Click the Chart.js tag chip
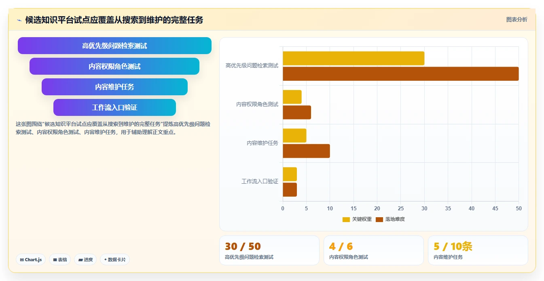 31,260
